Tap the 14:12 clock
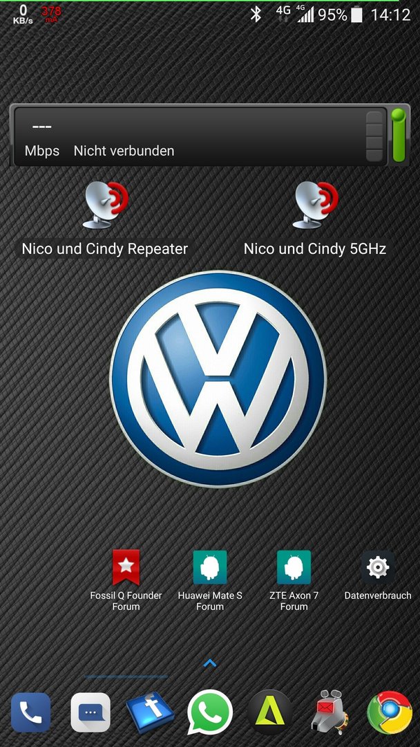This screenshot has height=747, width=420. tap(390, 15)
